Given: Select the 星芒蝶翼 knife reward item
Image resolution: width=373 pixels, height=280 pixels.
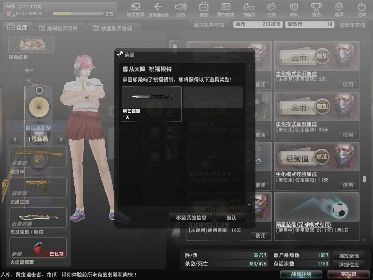Looking at the screenshot, I should [x=152, y=104].
